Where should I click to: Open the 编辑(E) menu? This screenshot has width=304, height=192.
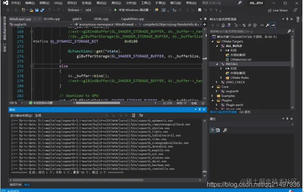(x=30, y=3)
